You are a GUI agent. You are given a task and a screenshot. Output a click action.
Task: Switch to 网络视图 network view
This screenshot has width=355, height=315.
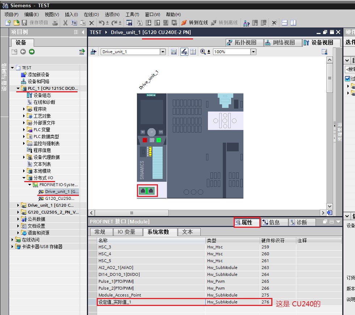click(x=283, y=43)
